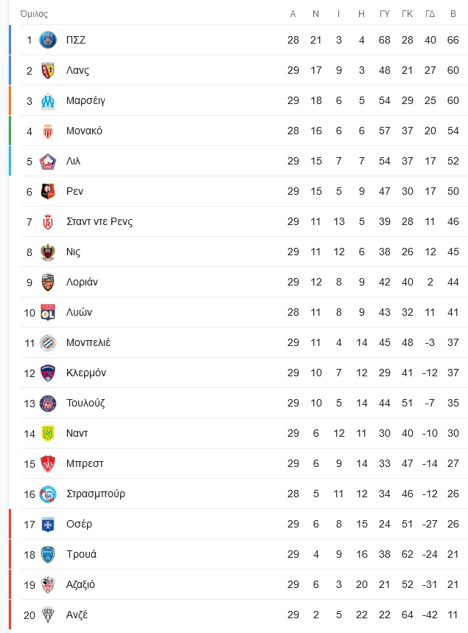Click the ΓΔ goal difference column header
The image size is (468, 633).
pos(430,14)
